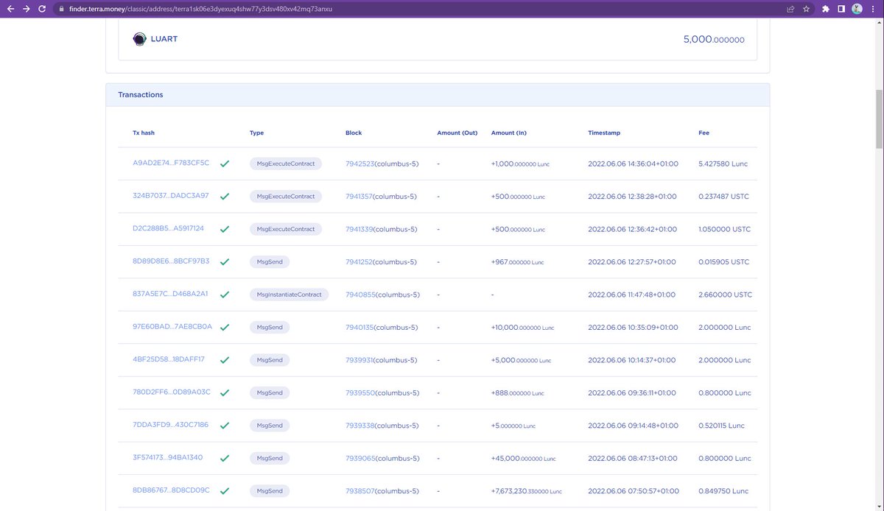This screenshot has width=884, height=511.
Task: Click the MsgExecuteContract badge for block 7942523
Action: [286, 163]
